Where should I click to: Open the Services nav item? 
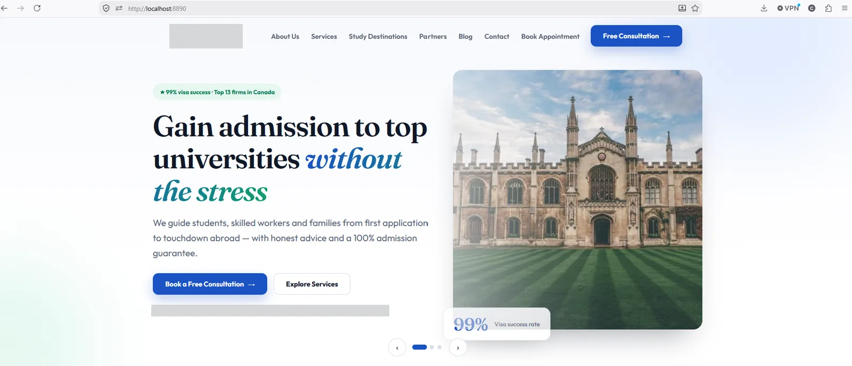point(324,36)
